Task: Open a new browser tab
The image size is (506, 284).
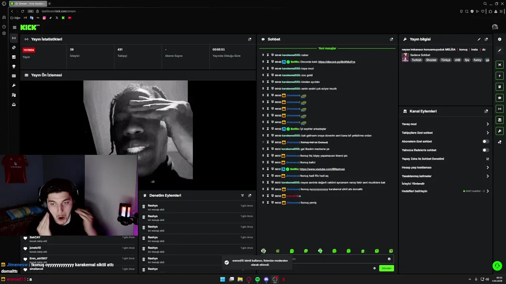Action: click(x=49, y=4)
